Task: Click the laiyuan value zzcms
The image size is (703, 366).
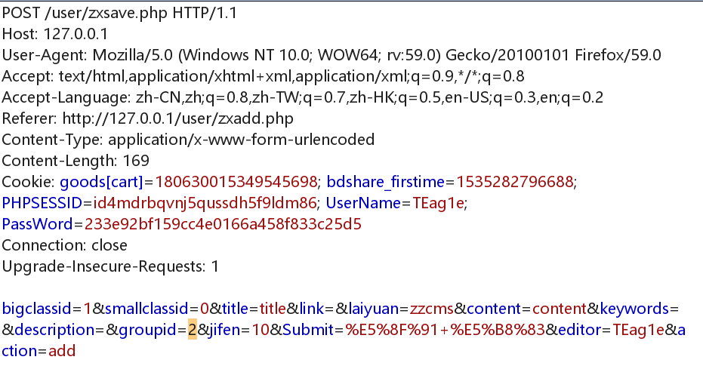Action: tap(432, 309)
